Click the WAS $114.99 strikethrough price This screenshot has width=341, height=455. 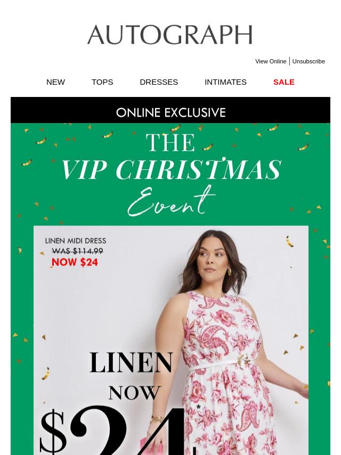[77, 251]
